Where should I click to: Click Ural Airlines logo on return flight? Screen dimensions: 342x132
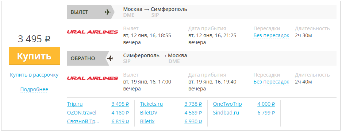tap(92, 78)
